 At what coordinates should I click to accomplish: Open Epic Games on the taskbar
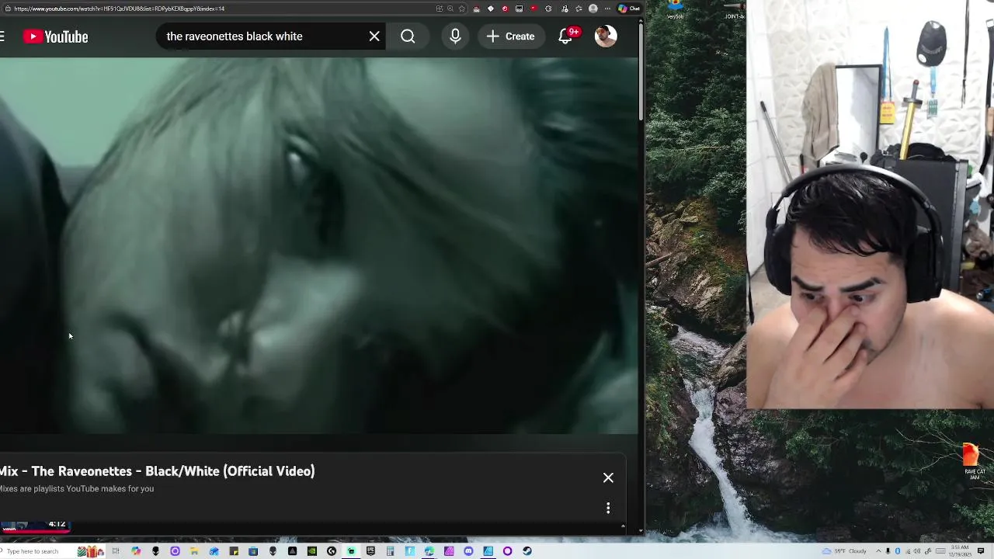(x=370, y=551)
